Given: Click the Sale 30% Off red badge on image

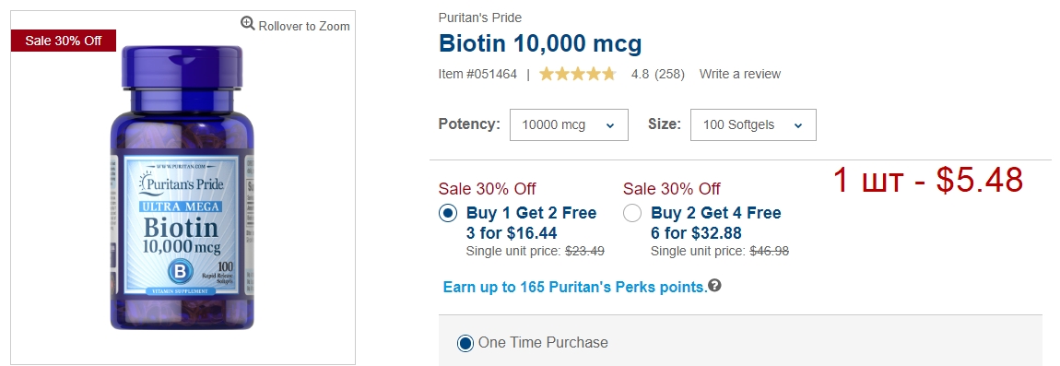Looking at the screenshot, I should pyautogui.click(x=64, y=41).
